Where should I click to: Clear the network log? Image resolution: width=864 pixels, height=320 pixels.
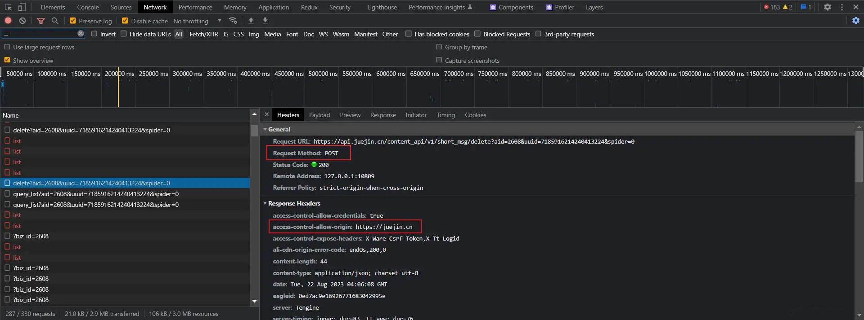(x=22, y=21)
